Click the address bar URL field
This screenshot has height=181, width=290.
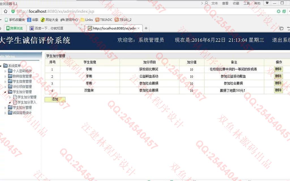[x=144, y=12]
